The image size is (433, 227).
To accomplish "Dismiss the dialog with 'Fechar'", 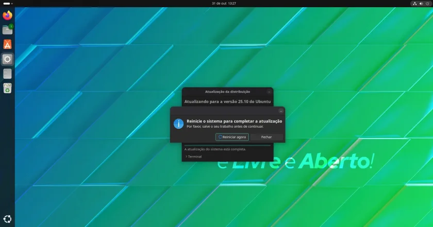I will 267,137.
